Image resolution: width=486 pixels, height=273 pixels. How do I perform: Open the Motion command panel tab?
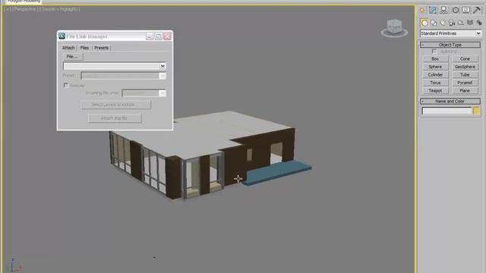[456, 10]
